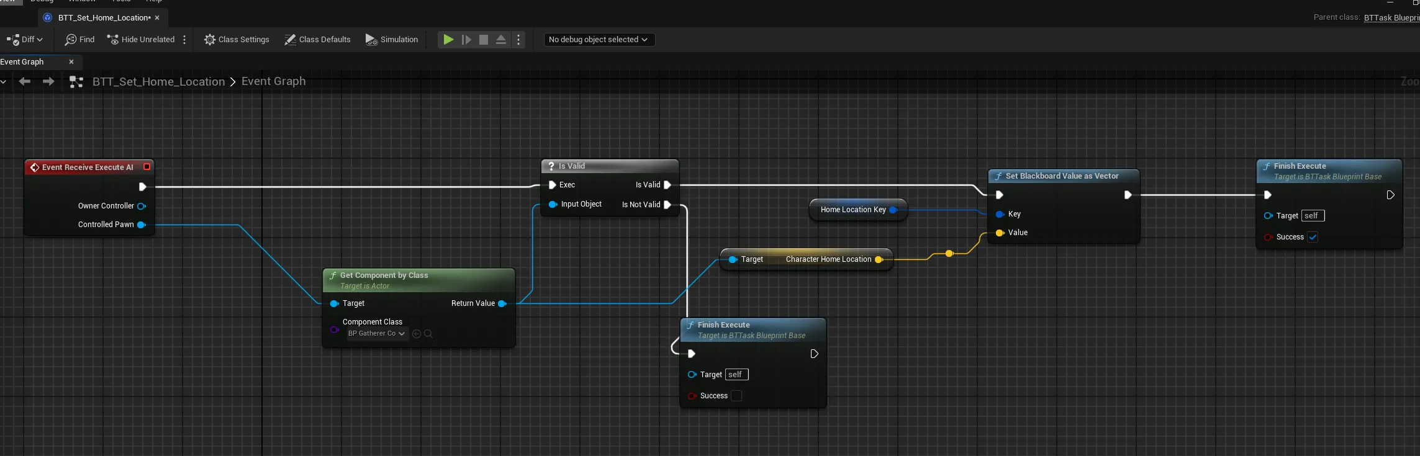This screenshot has width=1420, height=456.
Task: Click the Controlled Pawn output pin
Action: pos(142,225)
